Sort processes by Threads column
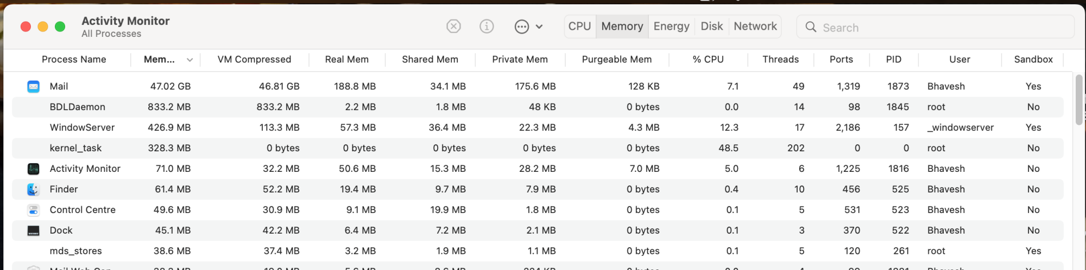 (780, 60)
